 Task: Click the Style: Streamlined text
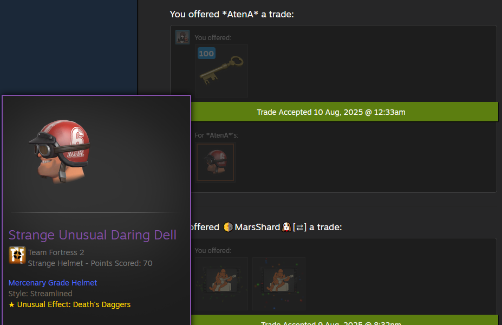click(40, 294)
